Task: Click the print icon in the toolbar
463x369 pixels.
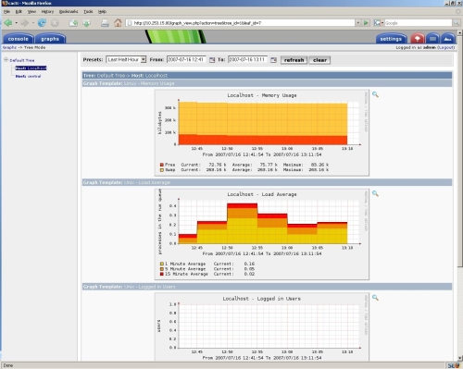Action: pos(105,23)
